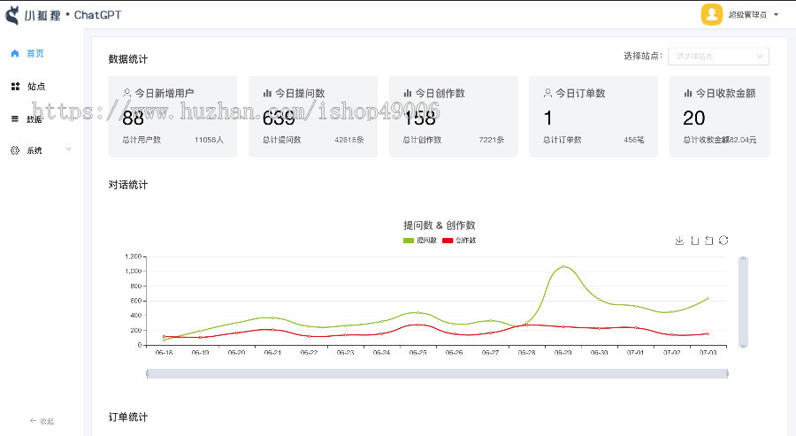Click the chart area zoom icon
Viewport: 796px width, 436px height.
tap(694, 241)
